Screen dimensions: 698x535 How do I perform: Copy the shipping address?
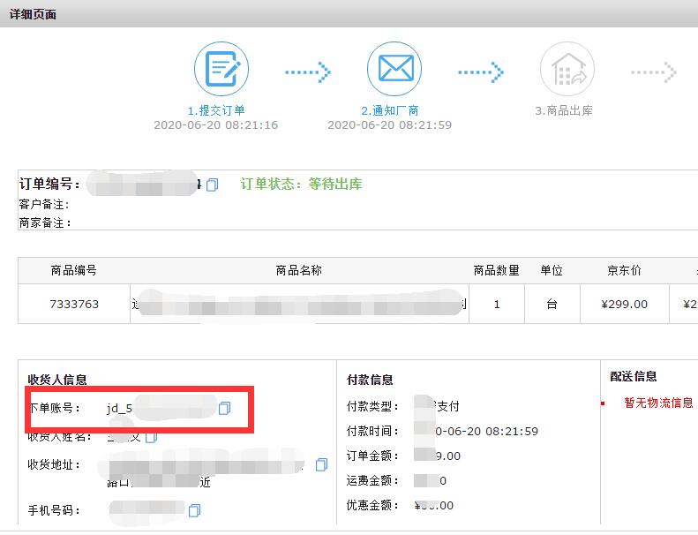point(321,464)
